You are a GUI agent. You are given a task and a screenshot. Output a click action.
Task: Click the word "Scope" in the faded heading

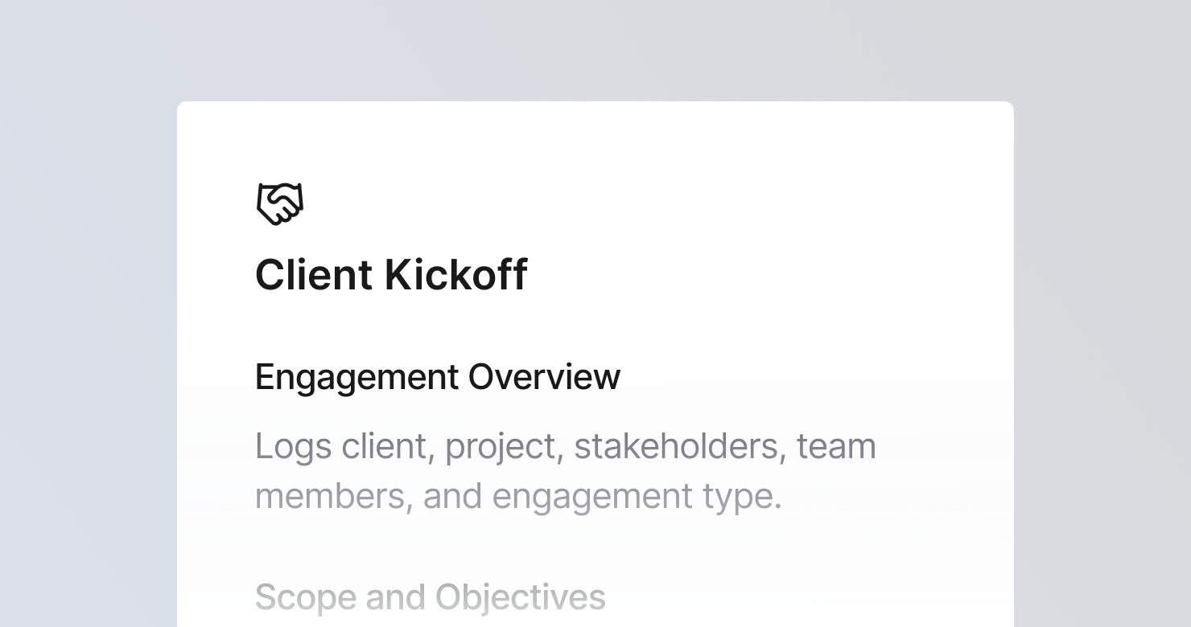[x=306, y=598]
